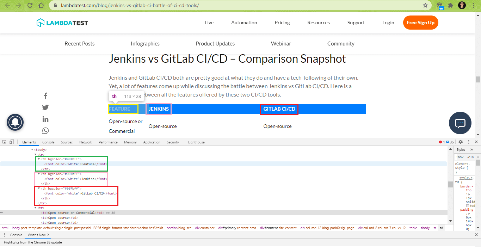Screen dimensions: 481x247
Task: Share the post via WhatsApp
Action: (x=45, y=131)
